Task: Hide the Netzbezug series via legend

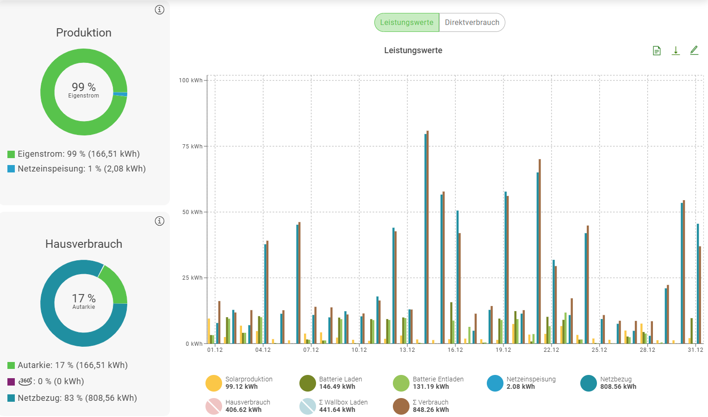Action: point(589,383)
